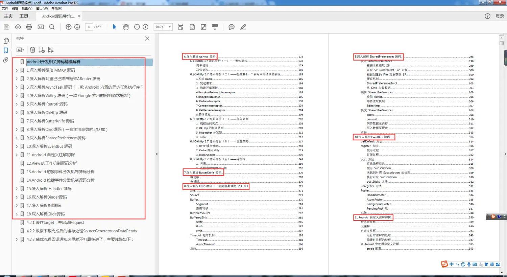
Task: Select bookmark 9.深入解析SharedPreferences源码
Action: 56,138
